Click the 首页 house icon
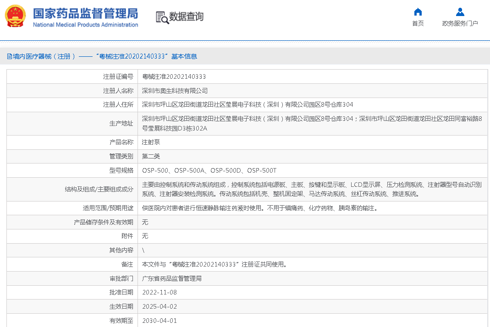Viewport: 490px width, 327px height. click(x=418, y=12)
